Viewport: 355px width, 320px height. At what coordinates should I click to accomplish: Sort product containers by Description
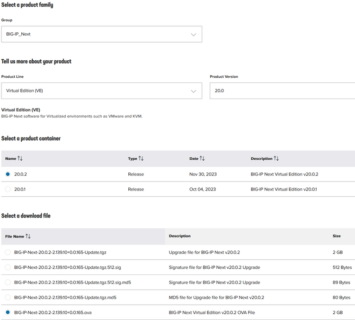pos(276,158)
